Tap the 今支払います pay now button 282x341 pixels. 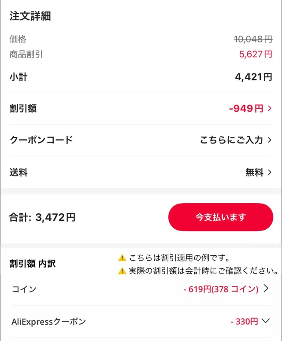pos(221,217)
